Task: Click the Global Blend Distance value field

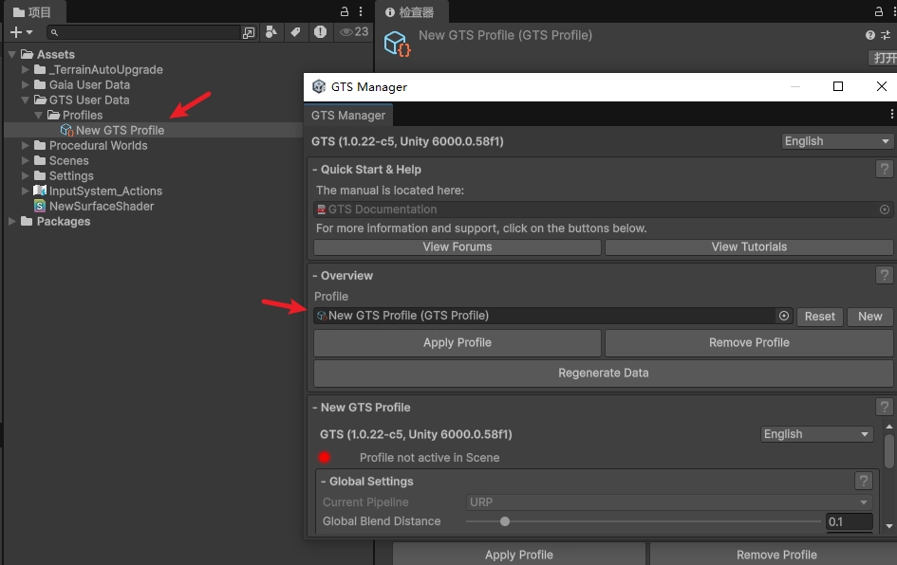Action: pyautogui.click(x=850, y=521)
